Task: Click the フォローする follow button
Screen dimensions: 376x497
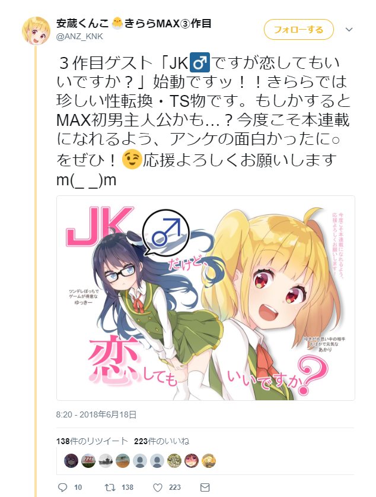Action: pos(299,30)
